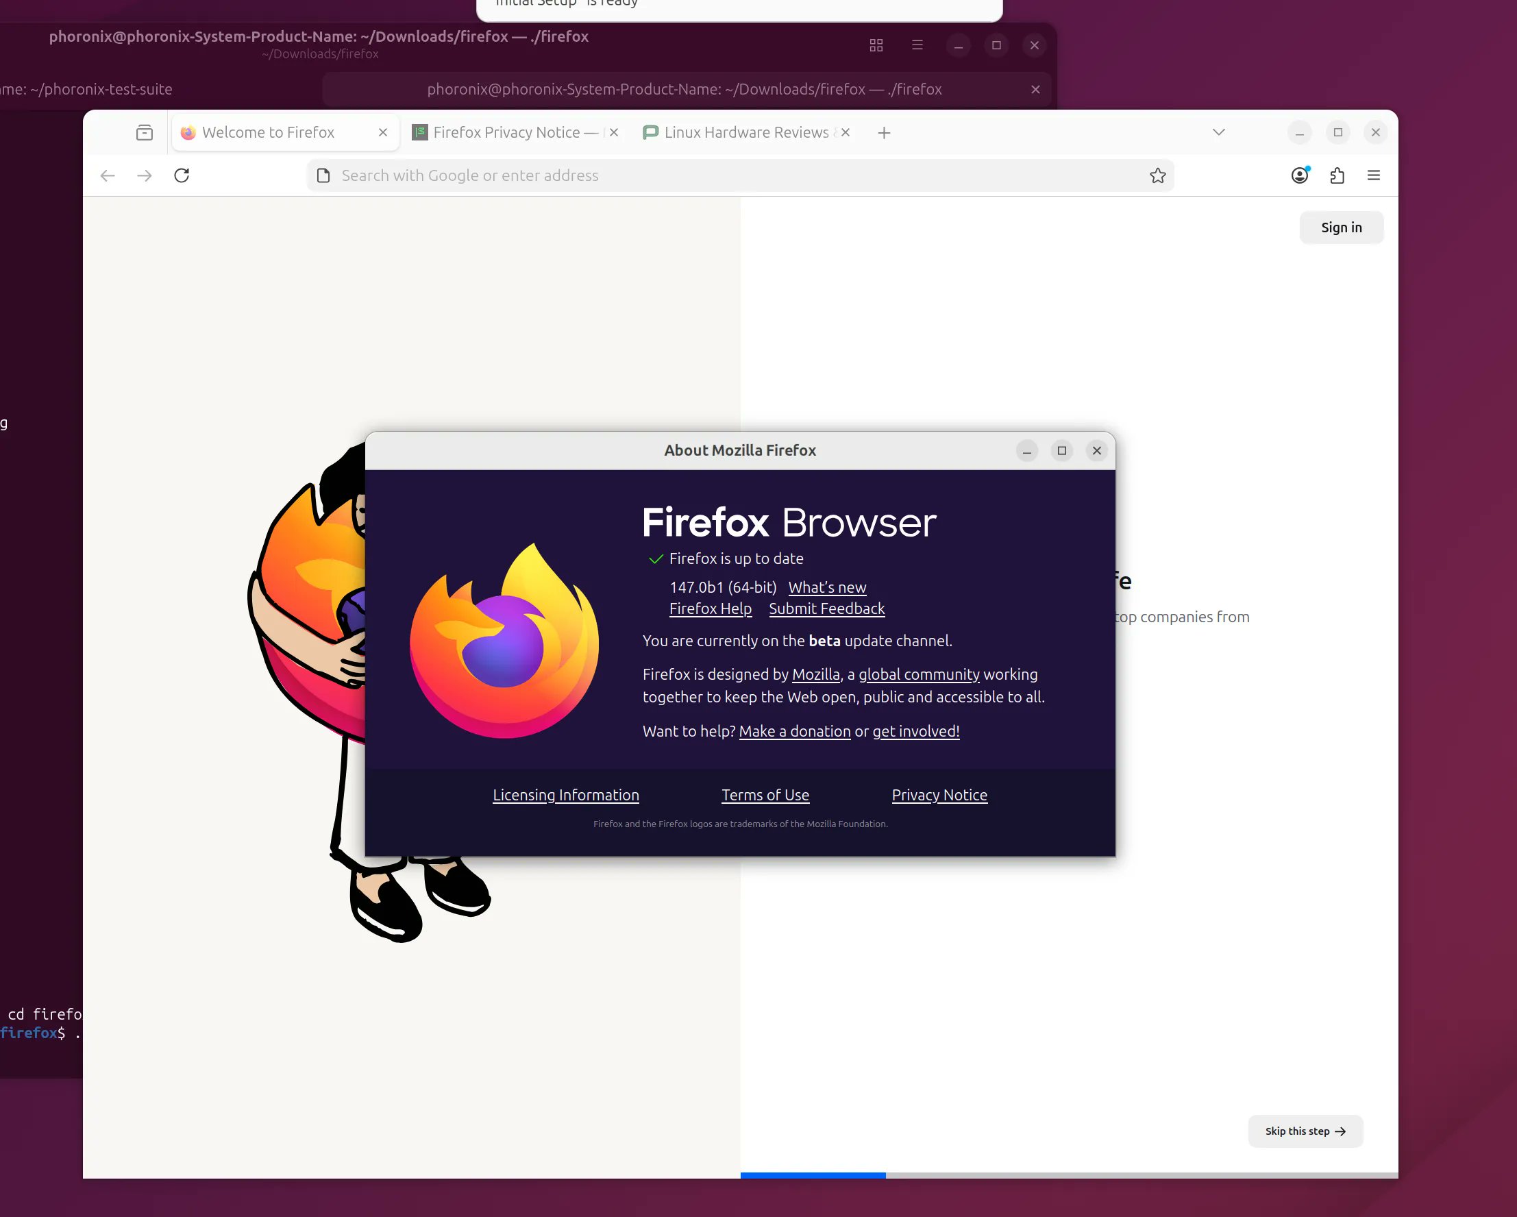Open the Firefox account profile icon
The image size is (1517, 1217).
[x=1300, y=175]
